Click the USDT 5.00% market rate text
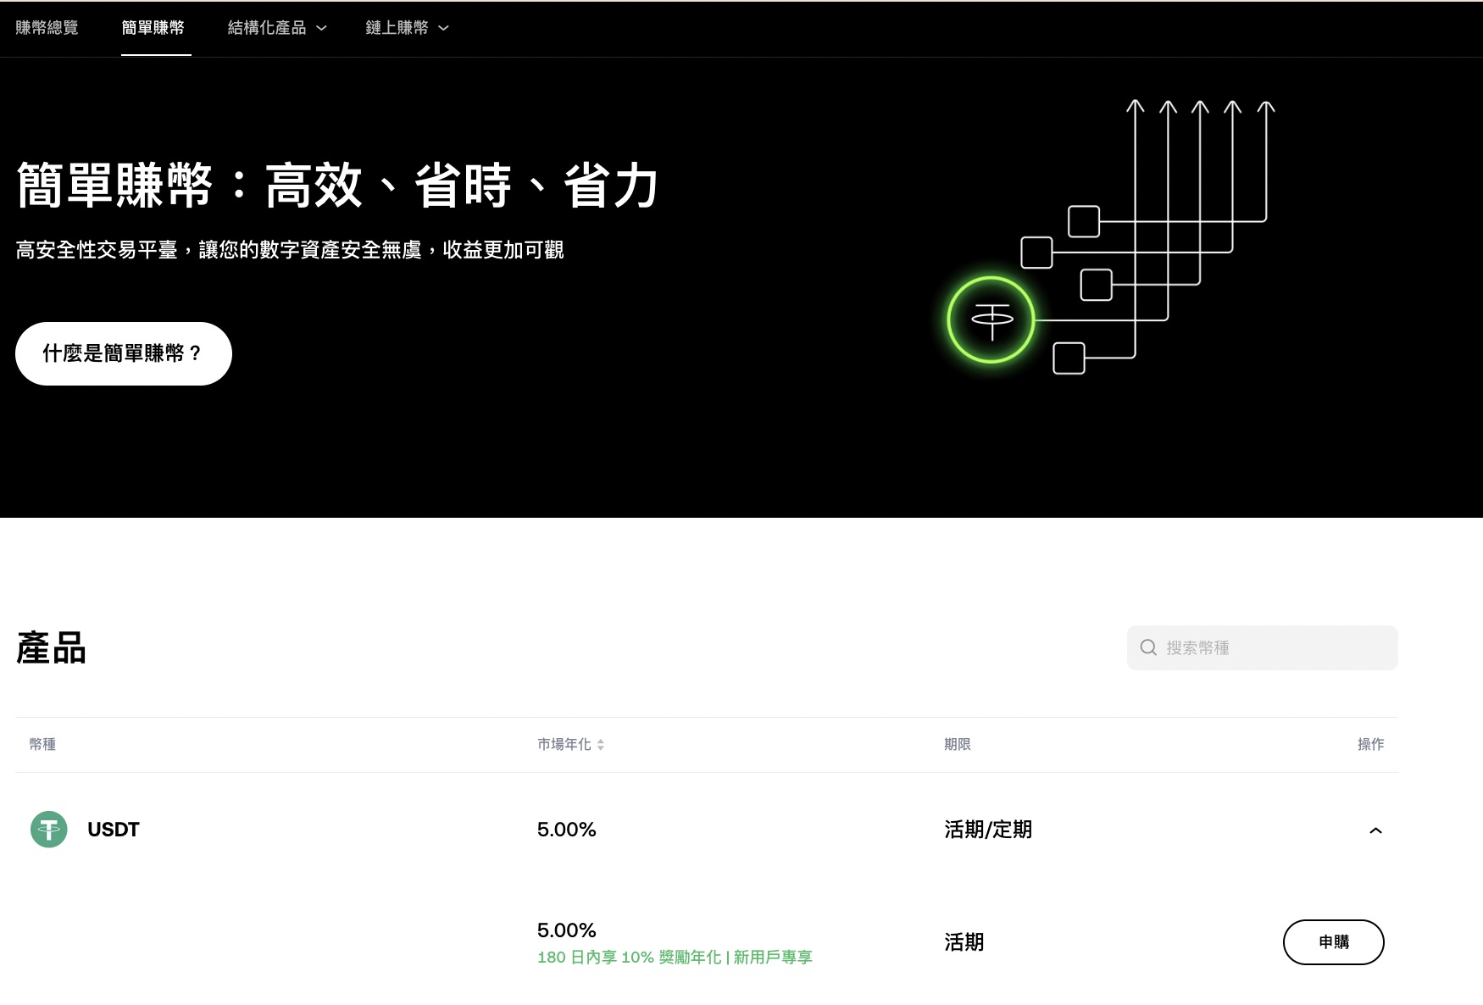This screenshot has height=1005, width=1483. coord(566,830)
